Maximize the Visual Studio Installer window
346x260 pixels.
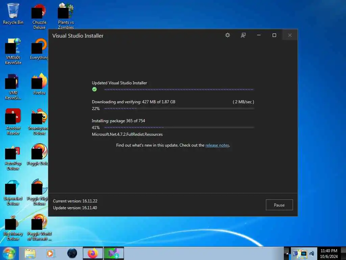[274, 35]
